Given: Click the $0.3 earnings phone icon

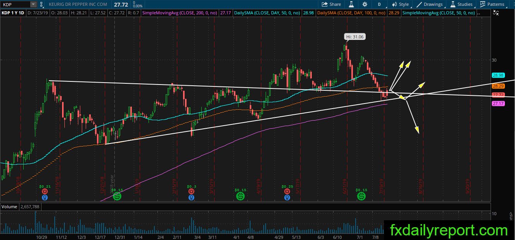Looking at the screenshot, I should tap(192, 192).
